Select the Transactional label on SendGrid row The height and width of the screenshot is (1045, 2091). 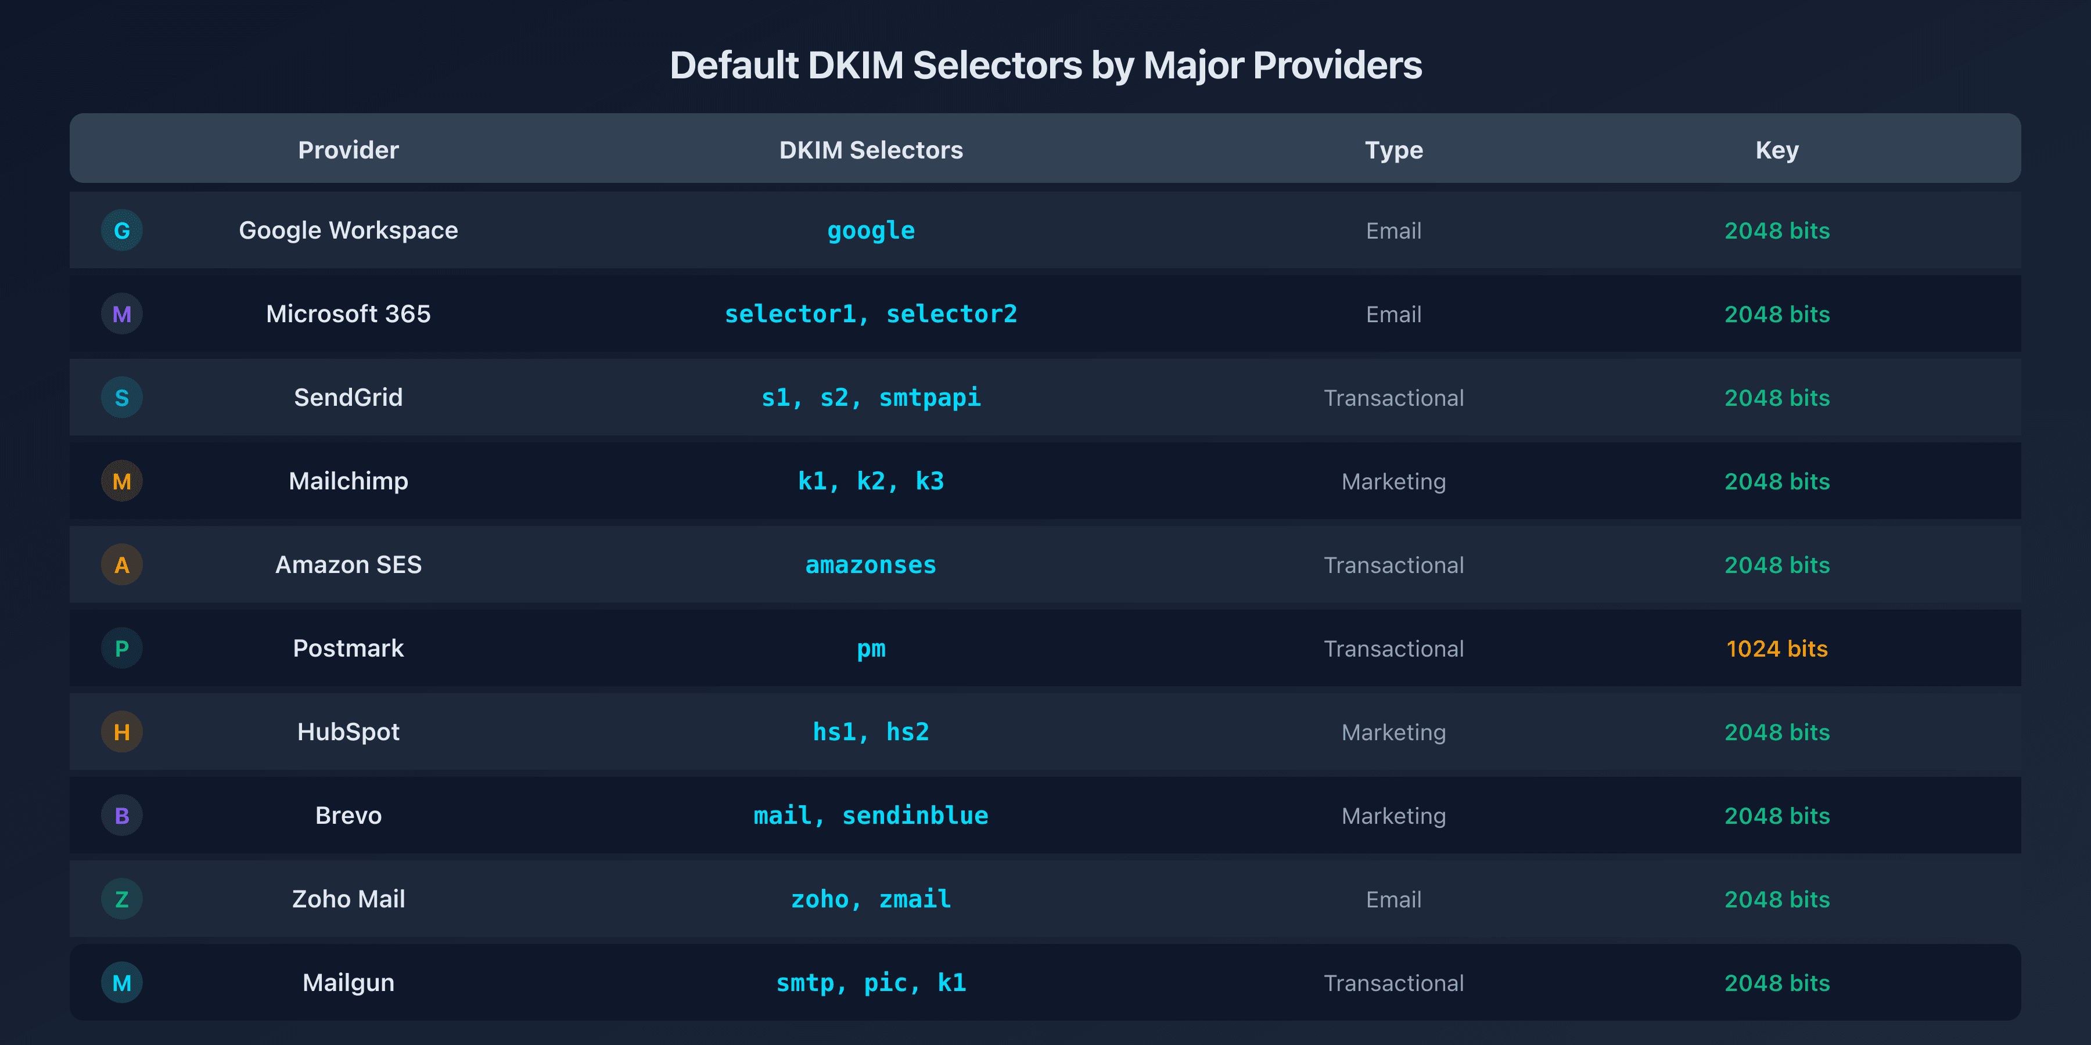pyautogui.click(x=1393, y=397)
